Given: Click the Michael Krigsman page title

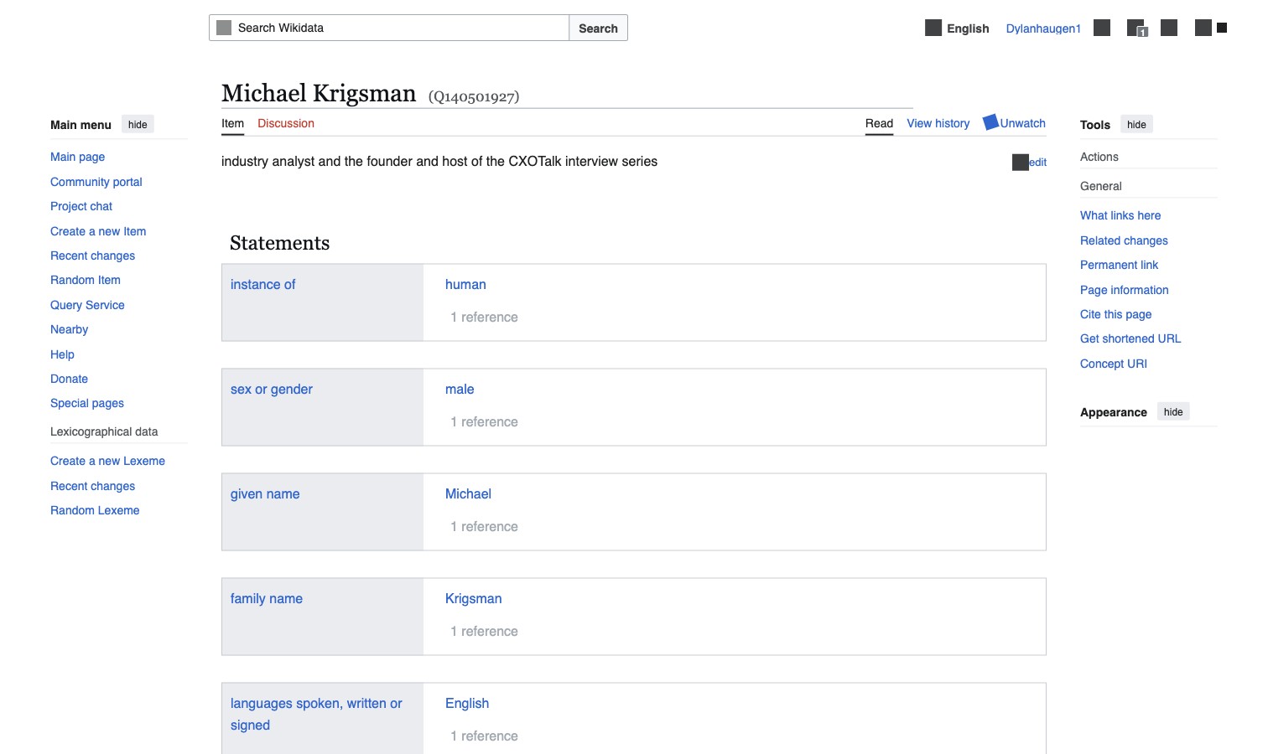Looking at the screenshot, I should coord(319,93).
